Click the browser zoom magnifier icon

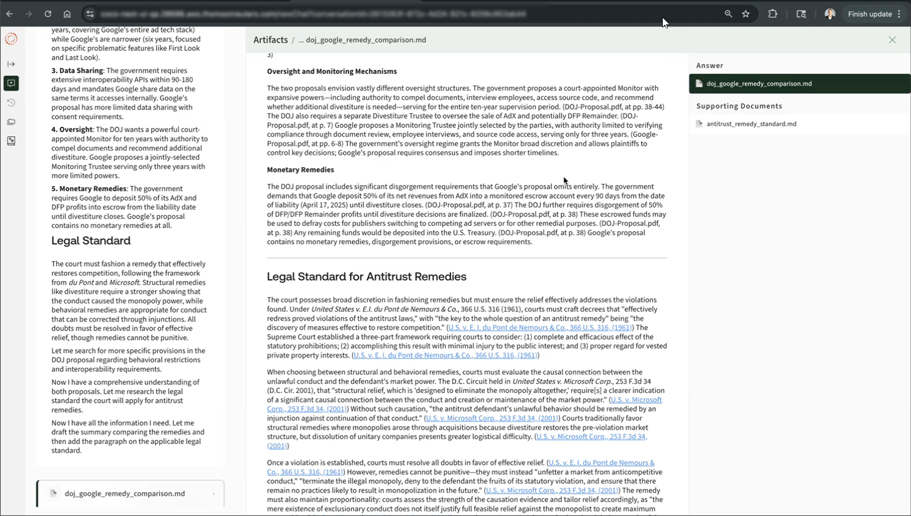click(728, 14)
